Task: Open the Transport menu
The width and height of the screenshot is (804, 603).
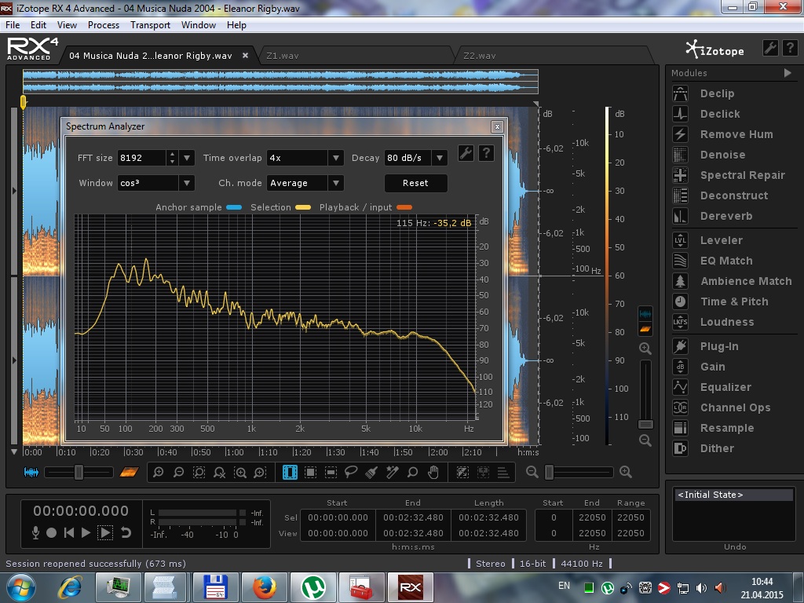Action: 150,25
